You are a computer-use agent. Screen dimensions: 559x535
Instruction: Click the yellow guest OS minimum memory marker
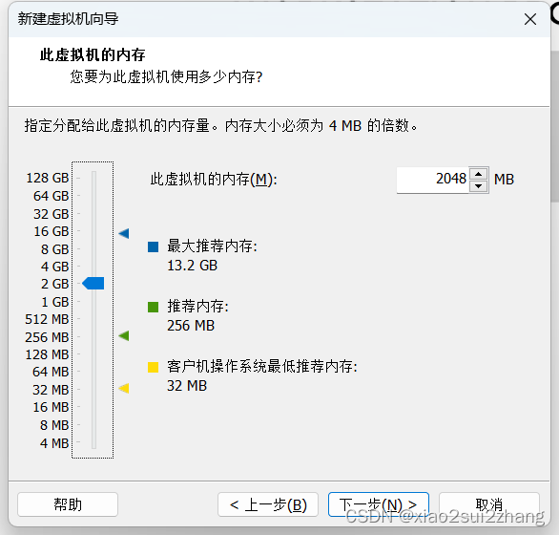tap(124, 388)
